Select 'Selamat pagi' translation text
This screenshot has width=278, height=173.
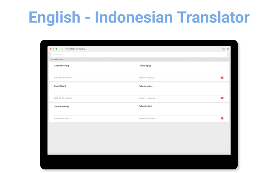pyautogui.click(x=146, y=66)
